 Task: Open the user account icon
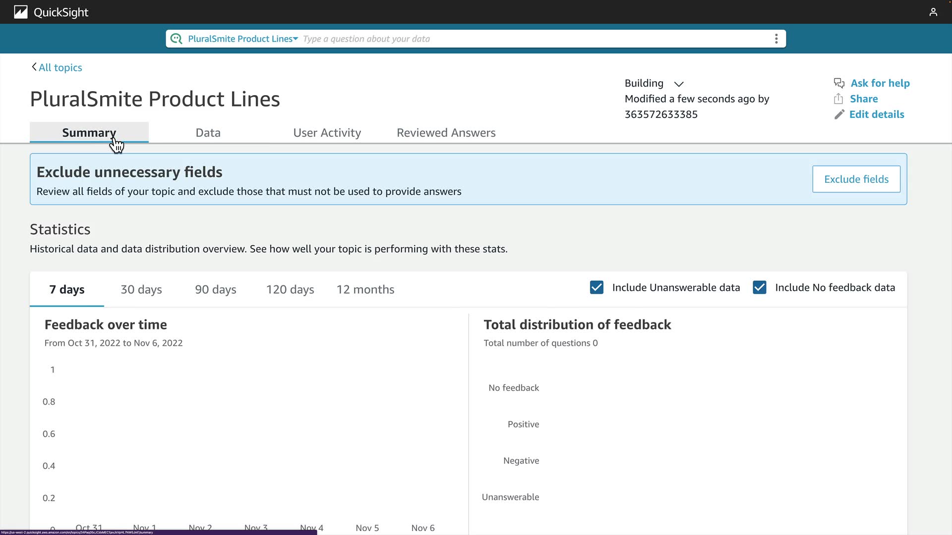pyautogui.click(x=933, y=12)
